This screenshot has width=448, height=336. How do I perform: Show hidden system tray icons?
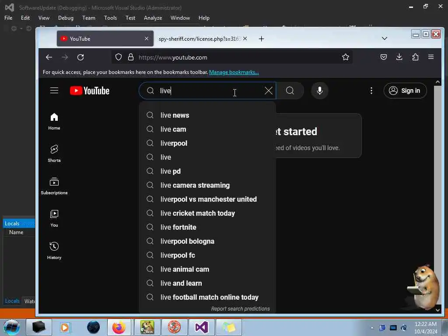tap(372, 328)
